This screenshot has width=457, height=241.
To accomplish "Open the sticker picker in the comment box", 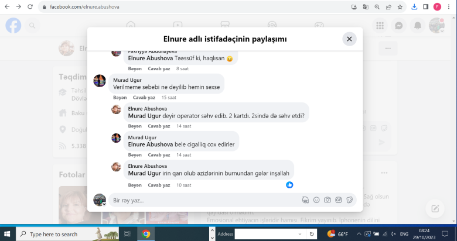I will 350,200.
